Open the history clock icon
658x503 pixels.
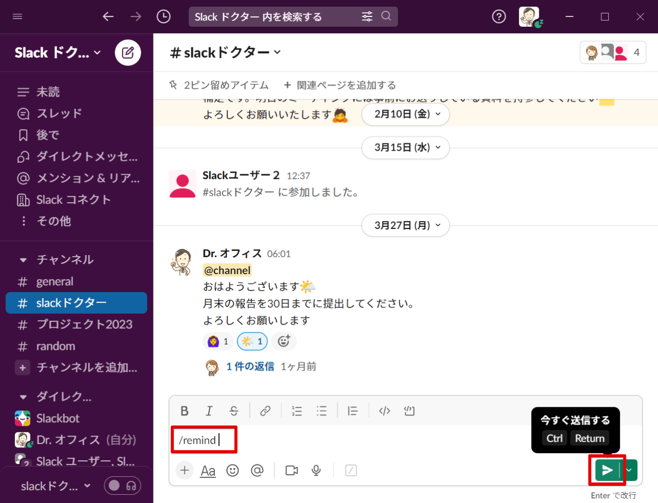point(163,16)
